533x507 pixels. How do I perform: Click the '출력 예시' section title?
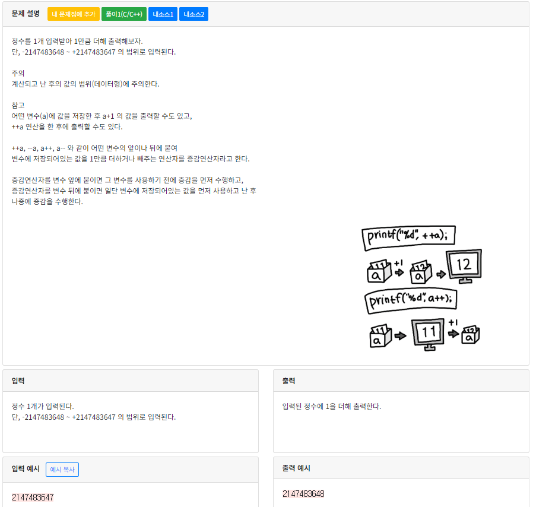tap(296, 468)
